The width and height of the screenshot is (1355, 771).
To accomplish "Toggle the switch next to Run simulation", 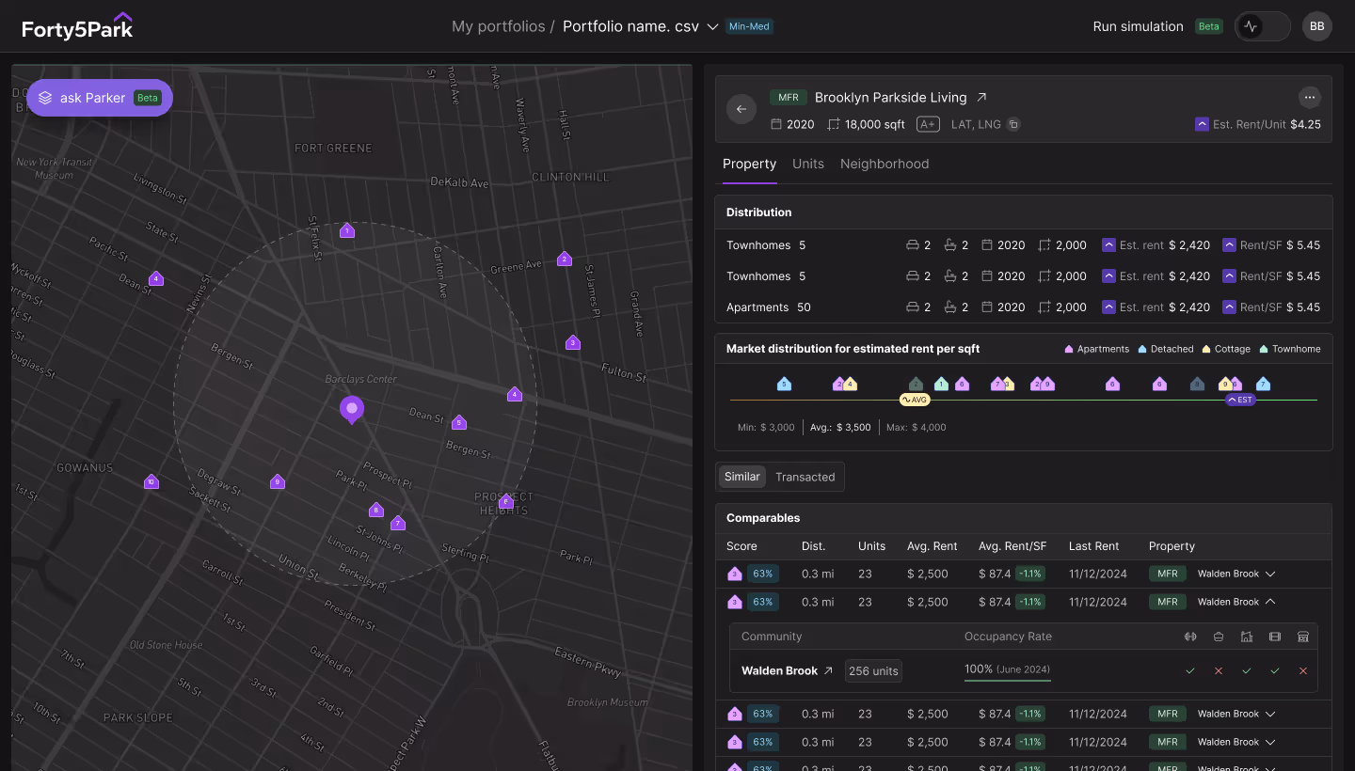I will [1262, 26].
